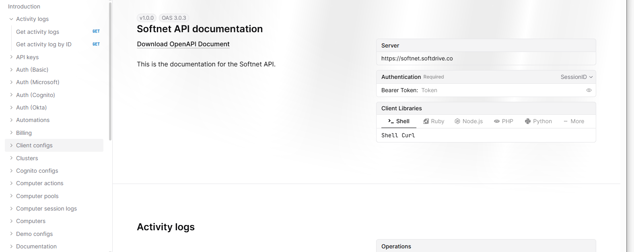Select the Node.js client library tab

click(x=469, y=121)
